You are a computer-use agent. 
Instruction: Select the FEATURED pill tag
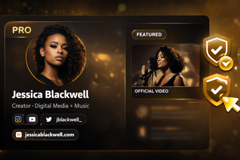pyautogui.click(x=149, y=34)
